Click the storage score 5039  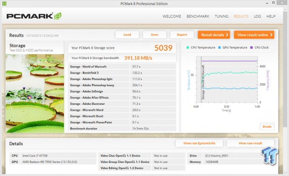coord(163,48)
